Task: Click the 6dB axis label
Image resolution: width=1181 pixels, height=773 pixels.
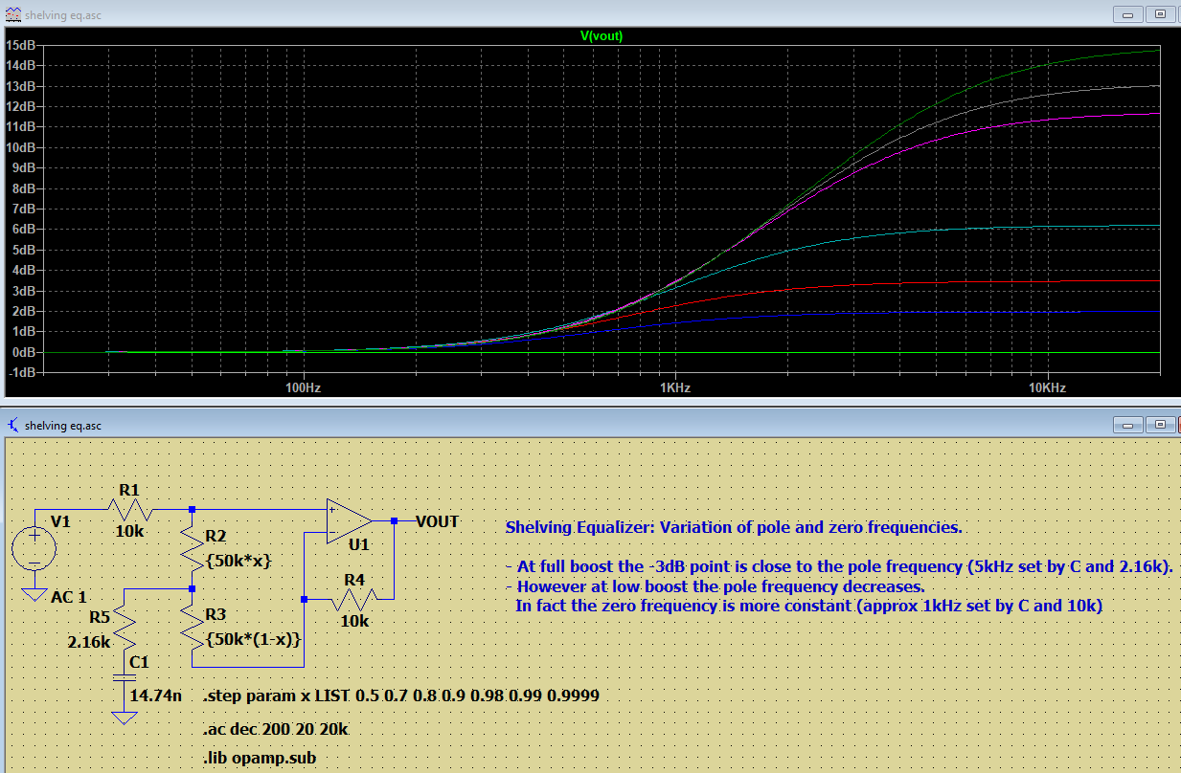Action: (23, 230)
